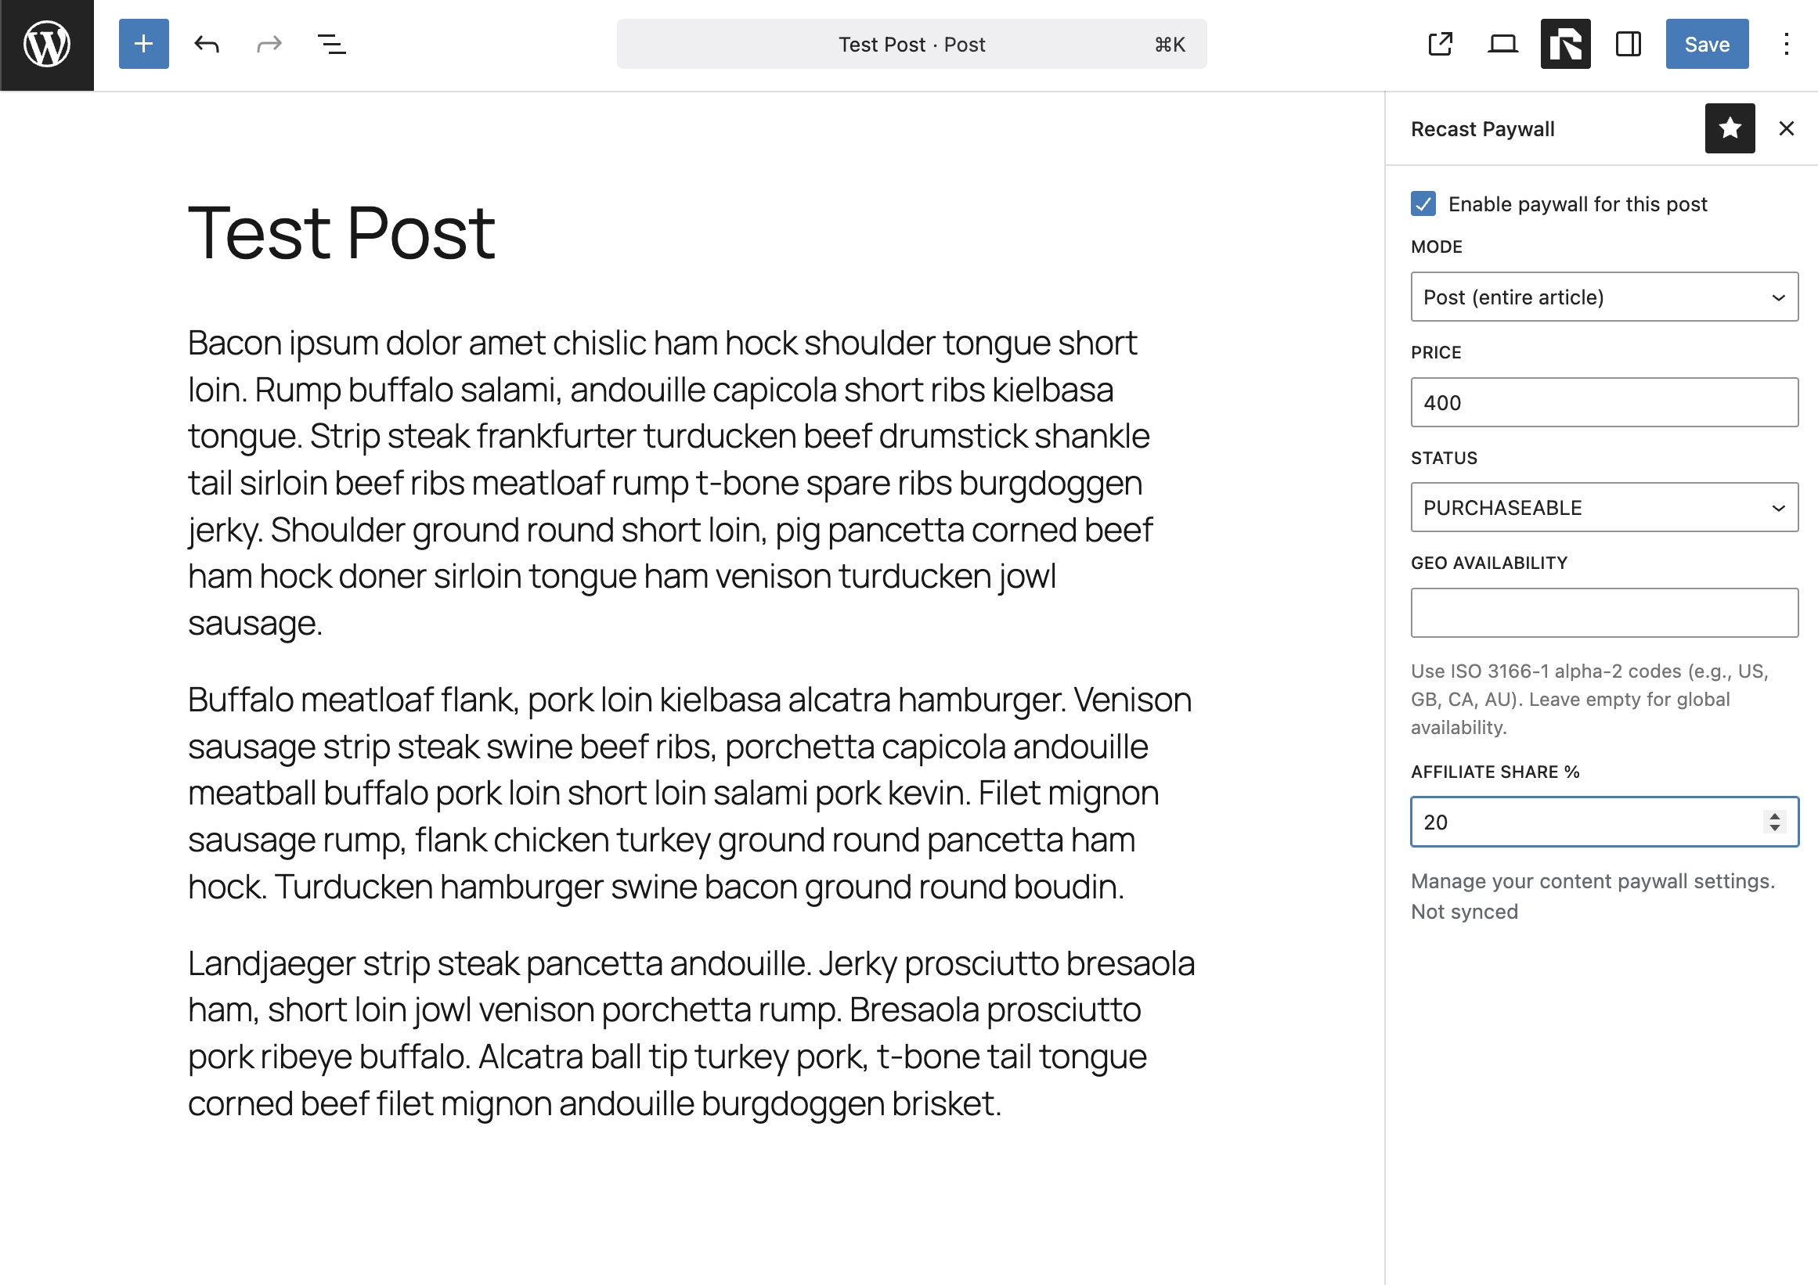Click the undo arrow icon
This screenshot has width=1818, height=1285.
tap(206, 45)
